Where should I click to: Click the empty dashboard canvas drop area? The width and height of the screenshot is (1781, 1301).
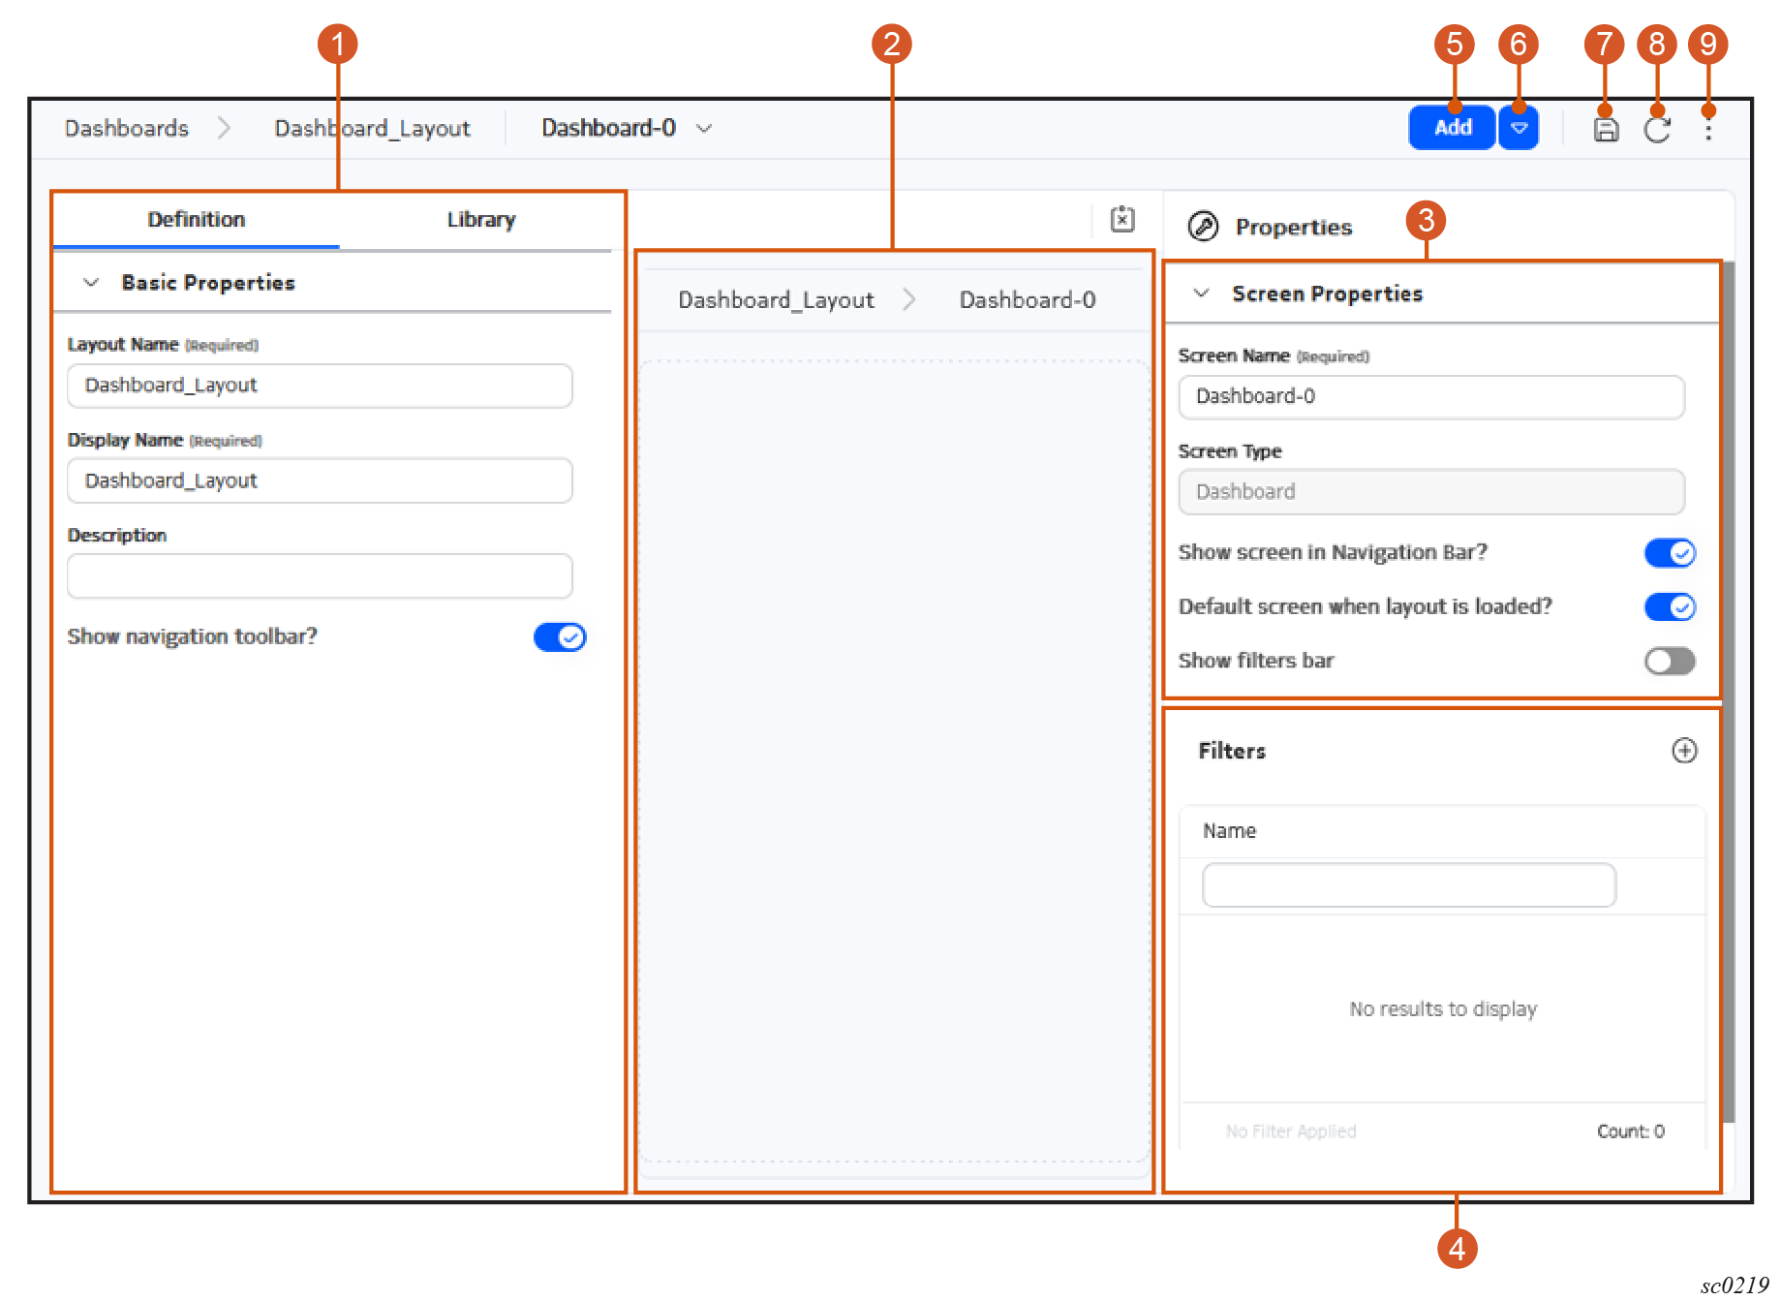(x=894, y=761)
